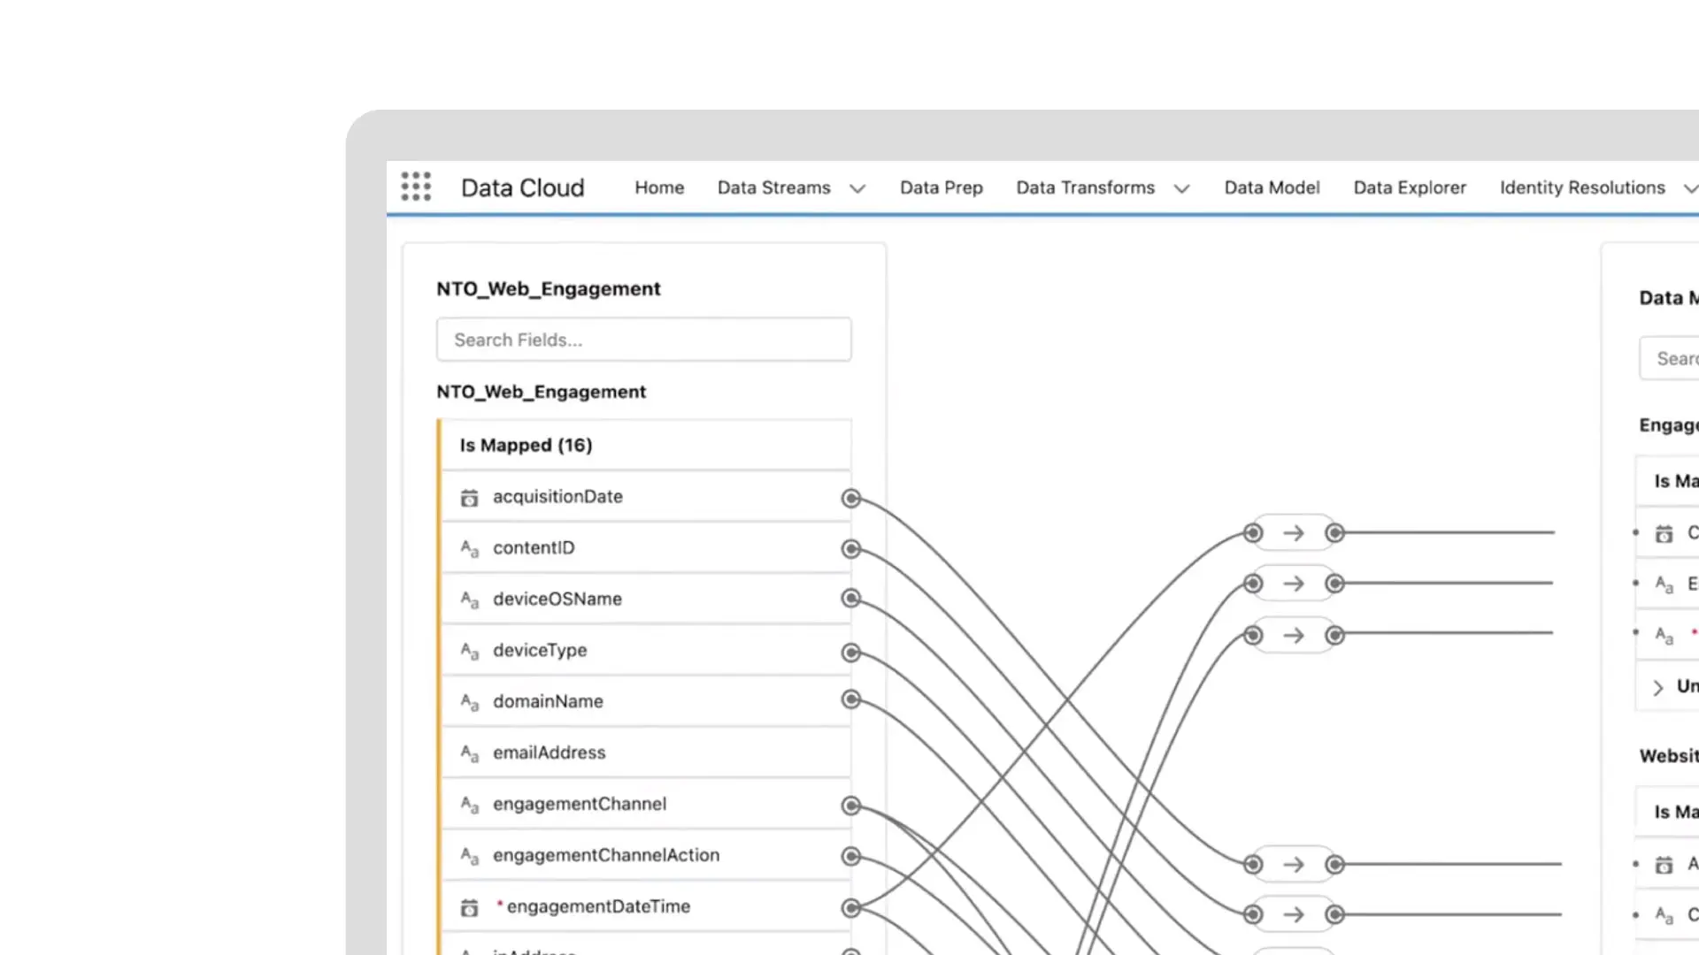Click the fifth mapping arrow in the lower canvas

point(1294,914)
